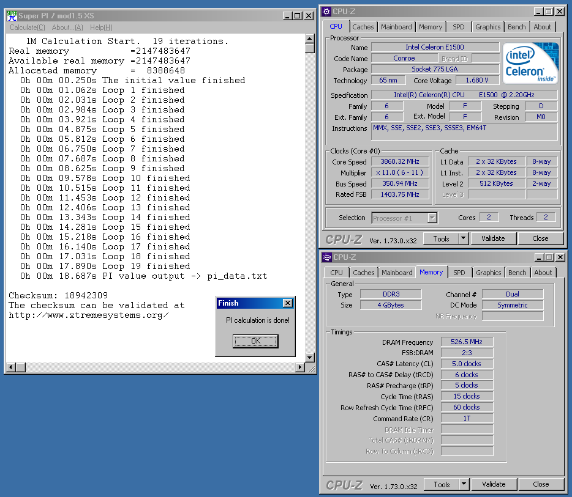Screen dimensions: 572x497
Task: Click the Instructions field text
Action: 464,131
